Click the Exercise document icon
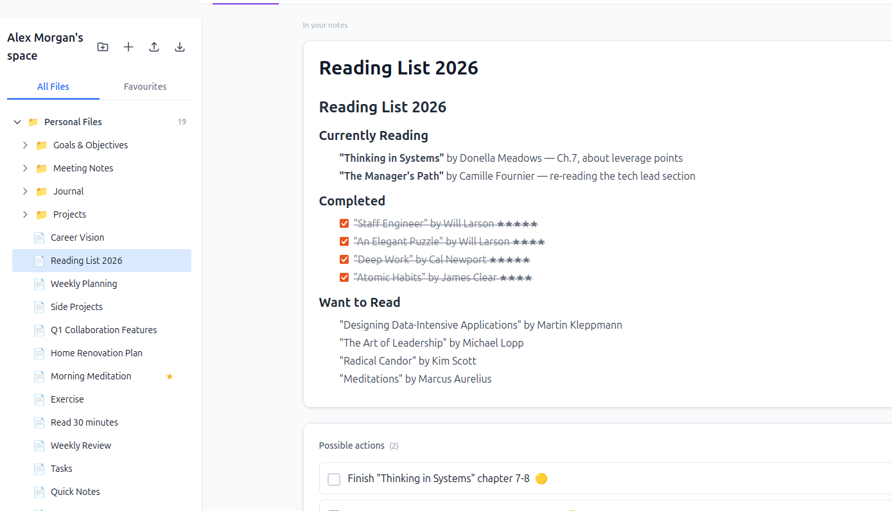 (x=39, y=399)
